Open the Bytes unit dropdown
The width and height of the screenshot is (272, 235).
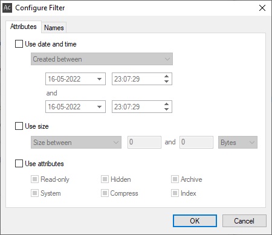pos(238,143)
